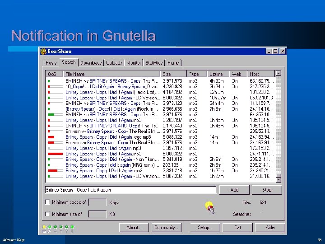Enable the Minimum speed of checkbox
The width and height of the screenshot is (325, 244).
tap(47, 202)
